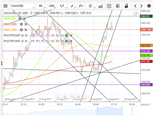Select the SMA (200) legend label
153x116 pixels.
pos(10,24)
